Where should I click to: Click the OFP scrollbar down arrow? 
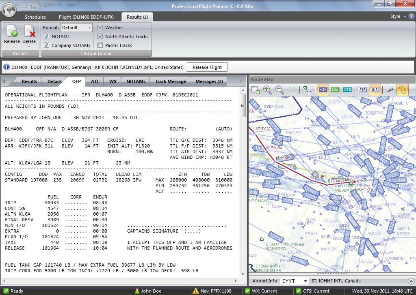pos(243,274)
